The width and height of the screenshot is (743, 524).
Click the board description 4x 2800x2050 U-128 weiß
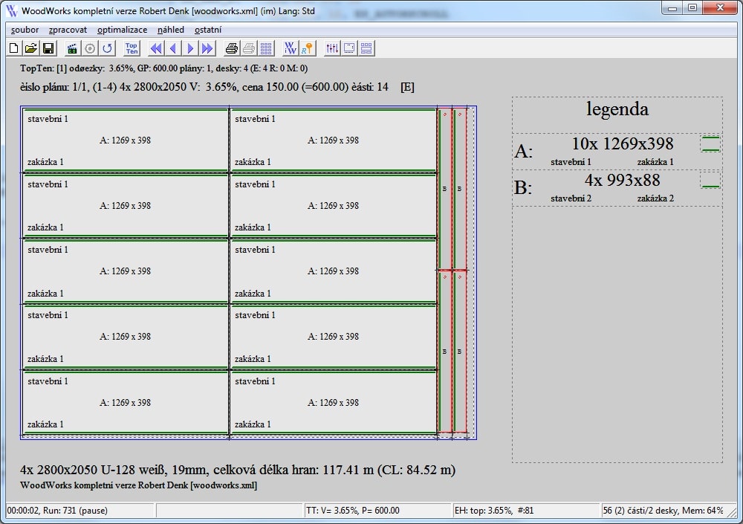tap(238, 470)
